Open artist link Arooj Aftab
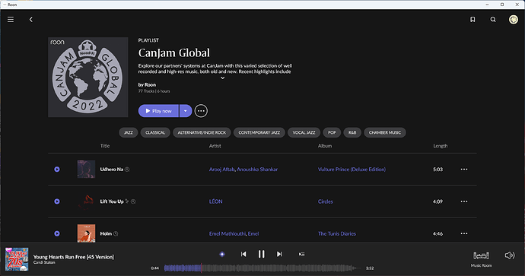Image resolution: width=525 pixels, height=276 pixels. (221, 170)
